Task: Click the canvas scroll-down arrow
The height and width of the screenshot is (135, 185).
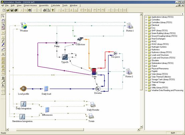Action: coord(141,127)
